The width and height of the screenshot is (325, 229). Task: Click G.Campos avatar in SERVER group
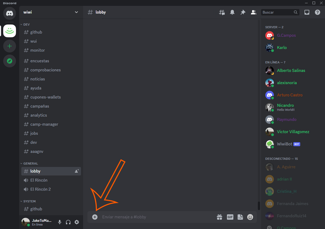click(x=270, y=35)
